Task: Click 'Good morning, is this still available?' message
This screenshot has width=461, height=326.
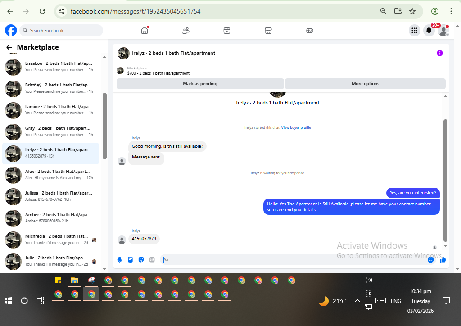Action: coord(167,146)
